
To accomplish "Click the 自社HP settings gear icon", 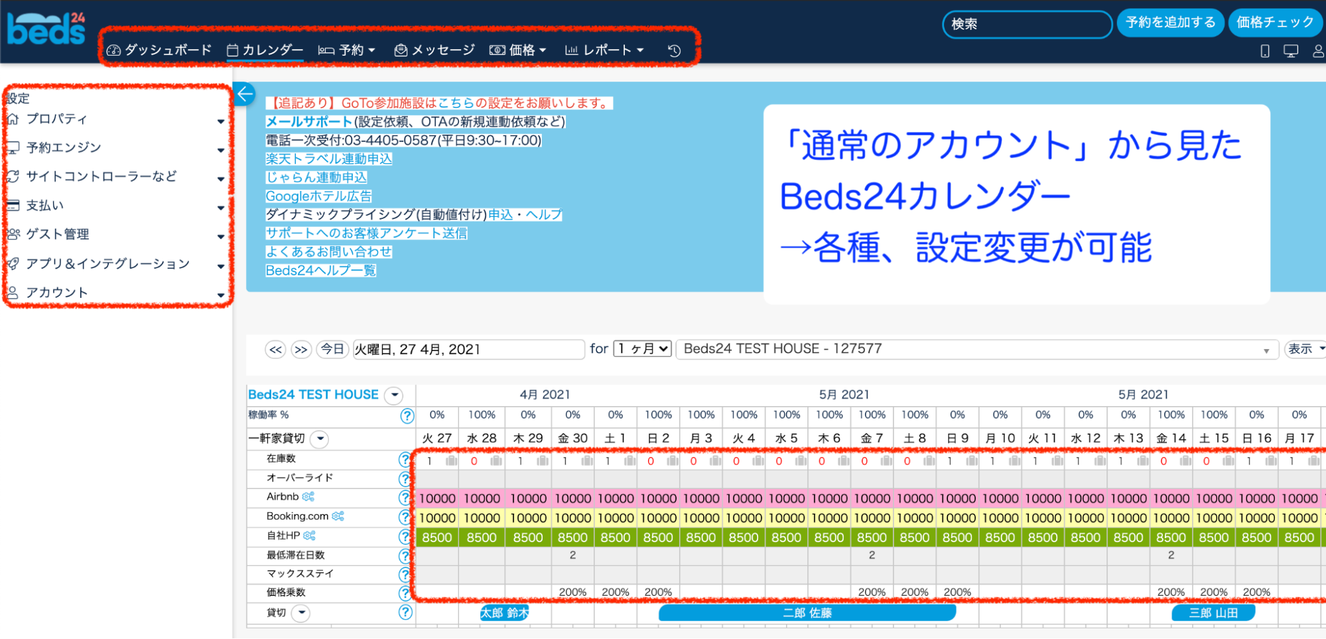I will pos(309,535).
